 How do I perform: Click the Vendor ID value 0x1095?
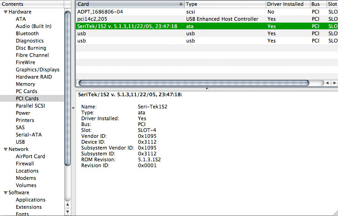(x=147, y=136)
